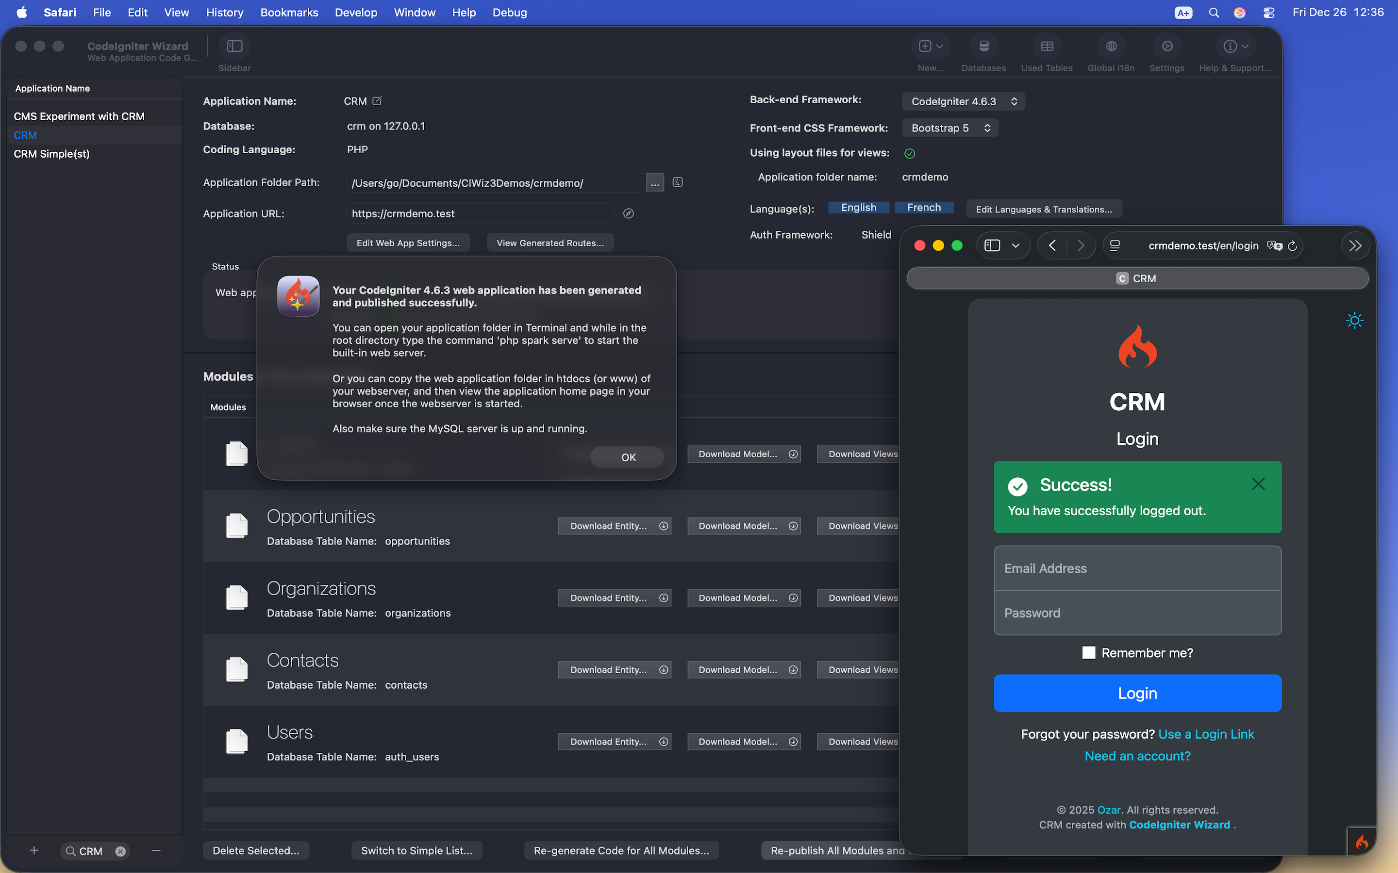Select the French language tag
Screen dimensions: 1398x873
tap(923, 208)
